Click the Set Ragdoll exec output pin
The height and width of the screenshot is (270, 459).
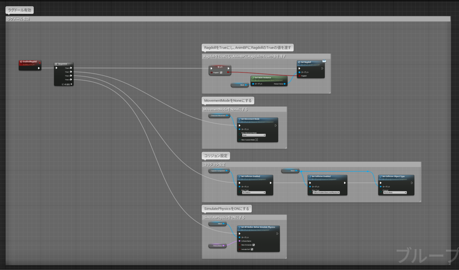pos(322,68)
